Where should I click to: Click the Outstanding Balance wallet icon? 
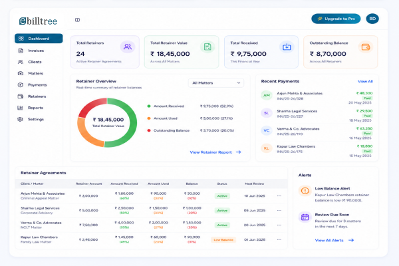(365, 47)
